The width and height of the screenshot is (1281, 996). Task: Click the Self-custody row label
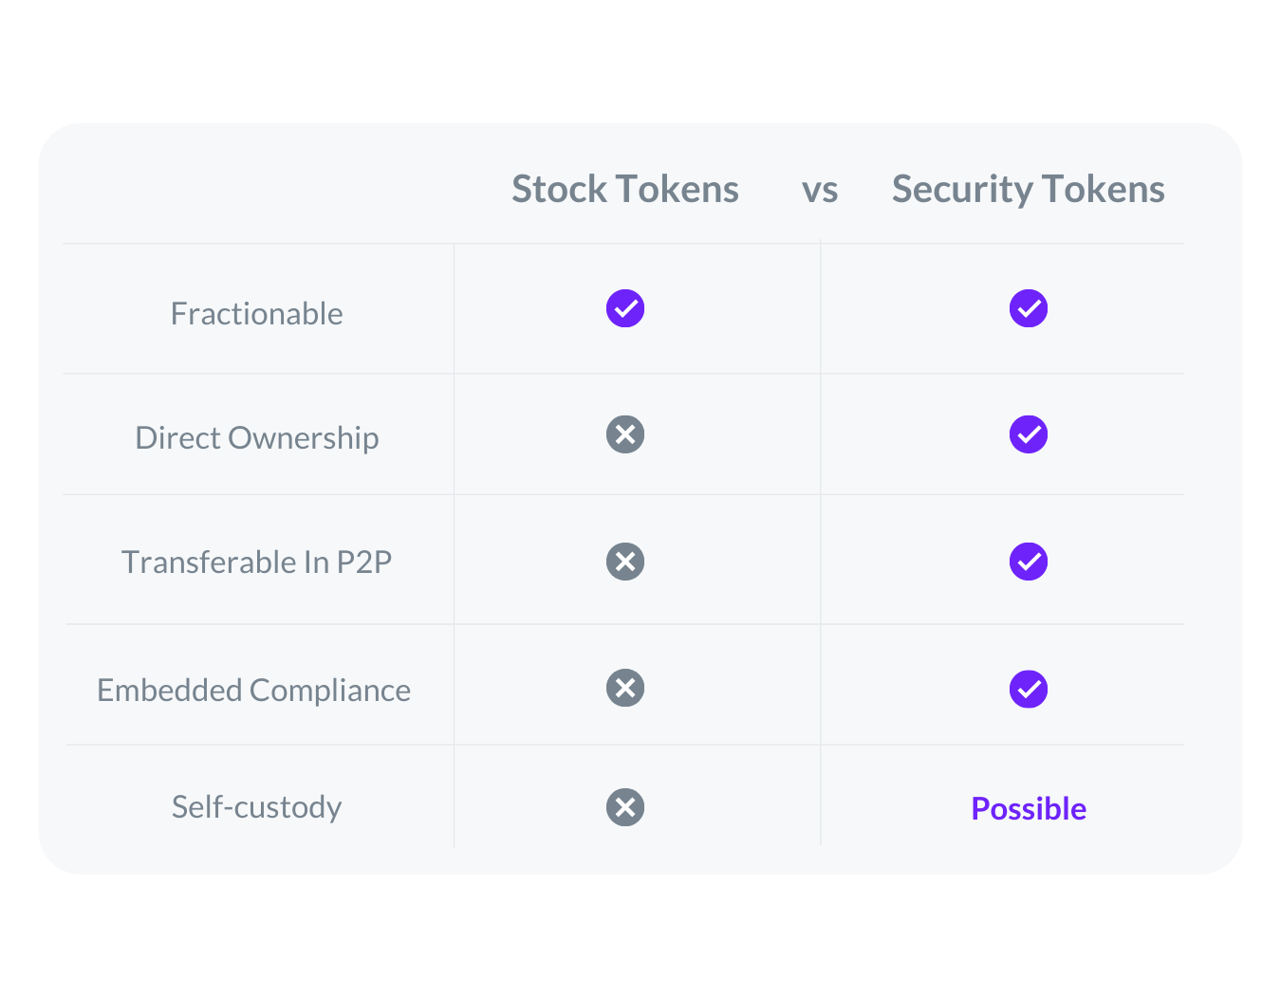(x=256, y=807)
